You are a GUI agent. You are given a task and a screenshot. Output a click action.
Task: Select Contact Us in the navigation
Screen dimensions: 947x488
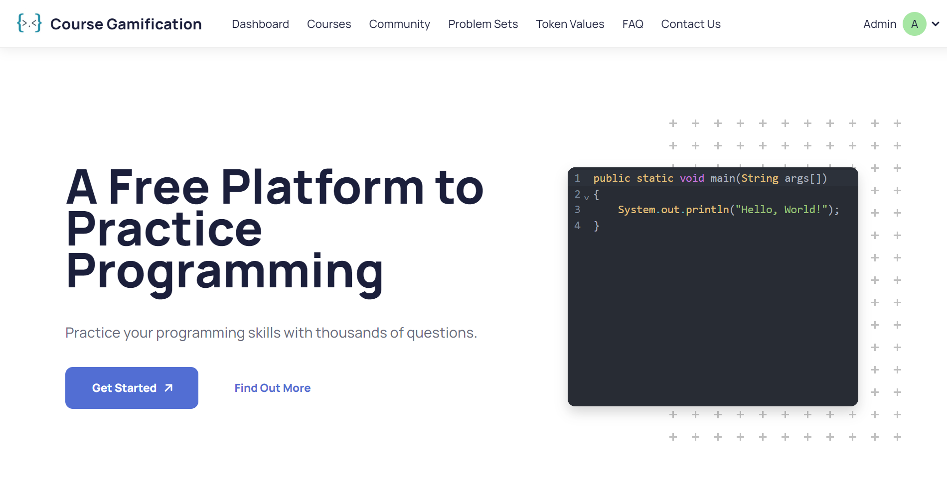[x=690, y=24]
